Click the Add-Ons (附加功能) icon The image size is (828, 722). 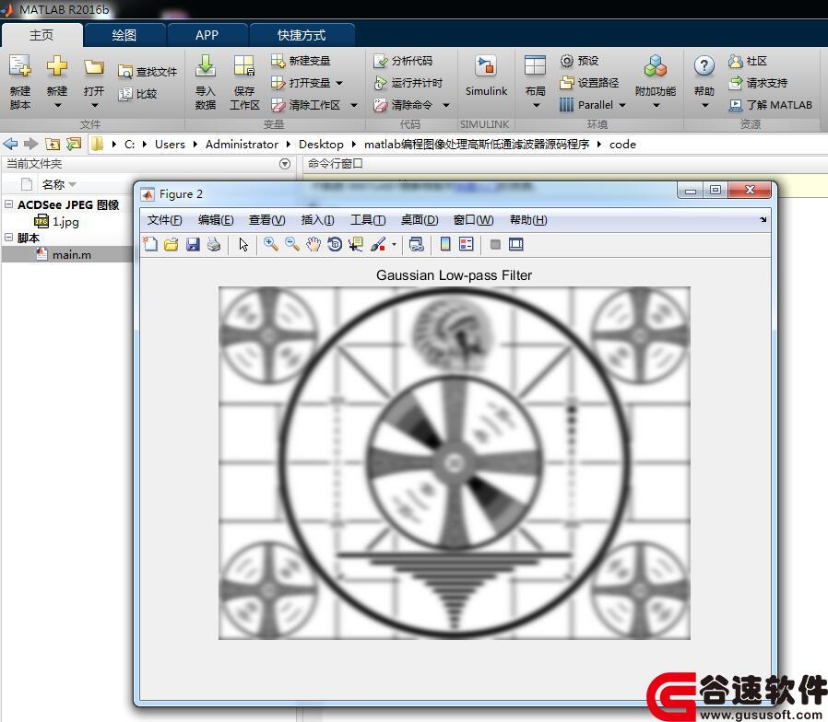pyautogui.click(x=656, y=67)
